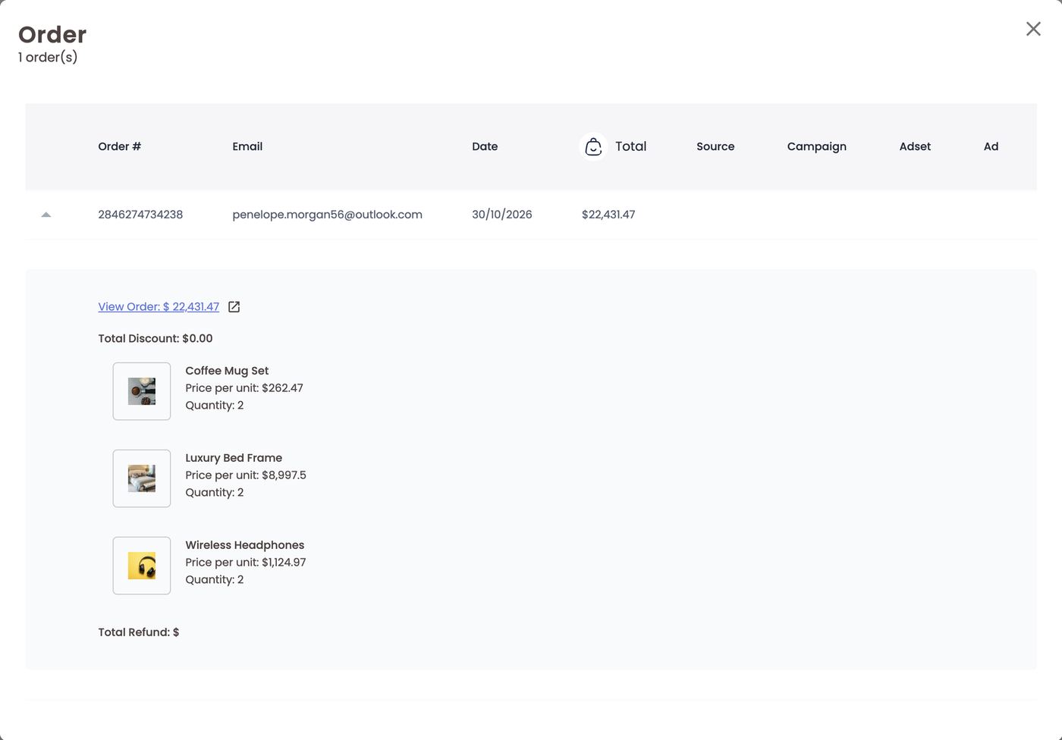The height and width of the screenshot is (740, 1062).
Task: Open the Coffee Mug Set thumbnail
Action: pyautogui.click(x=142, y=391)
